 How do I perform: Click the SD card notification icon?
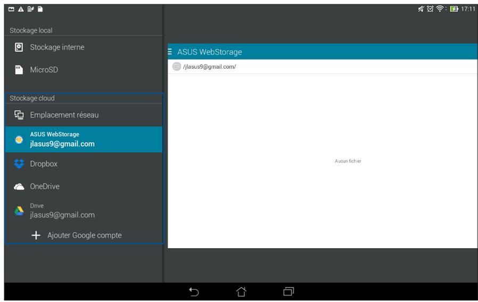[40, 9]
